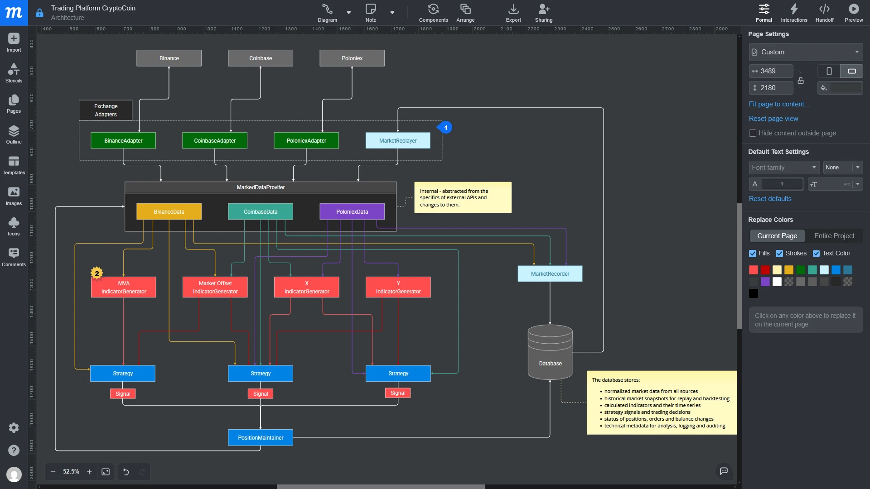
Task: Select the red swatch under Replace Colors
Action: coord(753,269)
